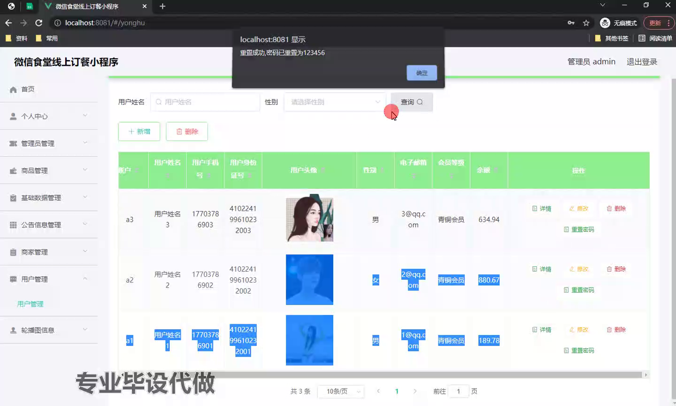
Task: Select page 1 in pagination
Action: 397,391
